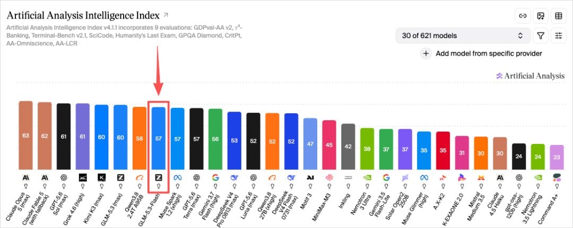Click the Anthropic logo under Claude Opus 5
573x228 pixels.
click(26, 177)
